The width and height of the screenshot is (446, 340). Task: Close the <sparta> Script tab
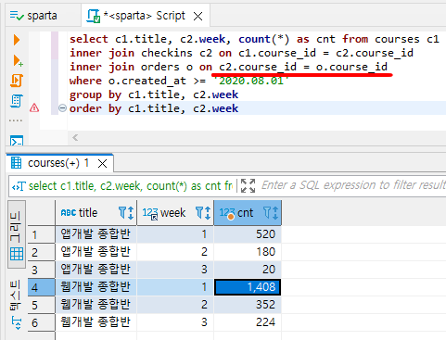click(x=198, y=16)
